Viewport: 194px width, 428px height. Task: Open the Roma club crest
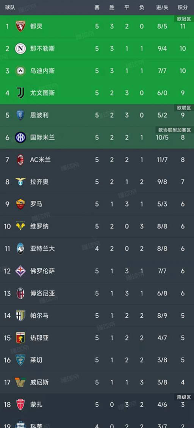(x=20, y=204)
